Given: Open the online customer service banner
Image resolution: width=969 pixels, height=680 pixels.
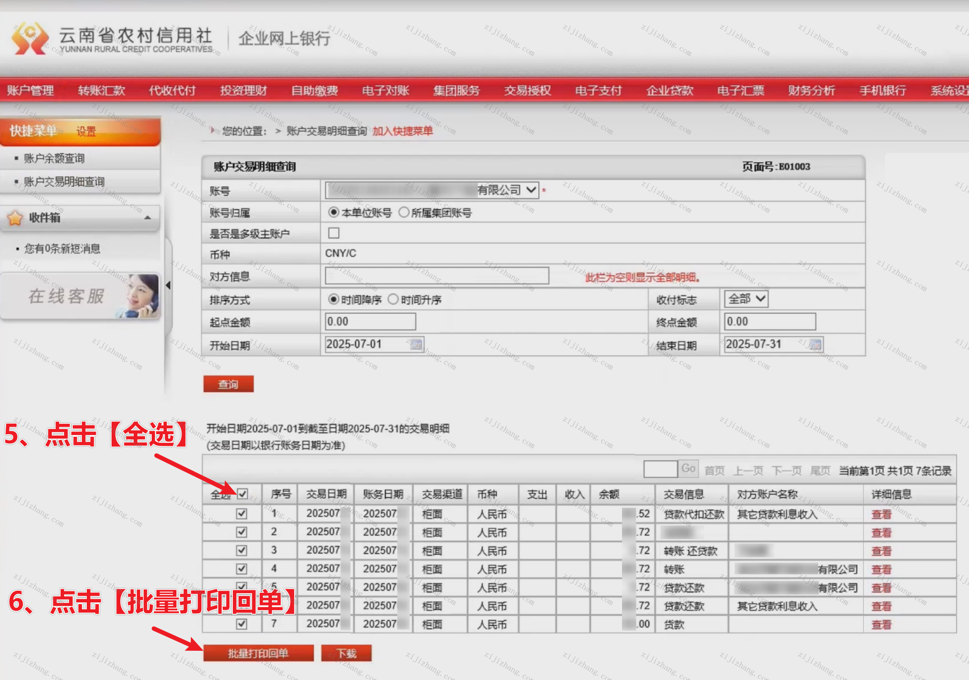Looking at the screenshot, I should coord(81,296).
